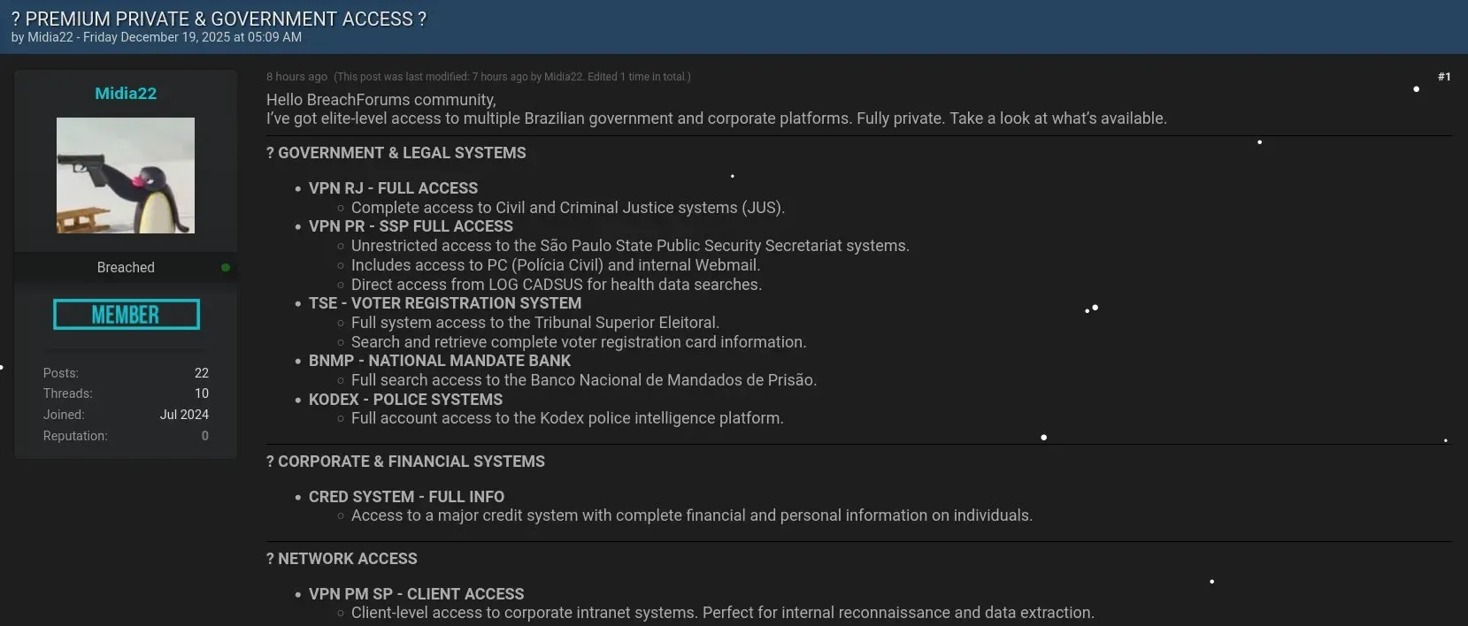Click the 'NETWORK ACCESS' section header
The width and height of the screenshot is (1468, 626).
(x=342, y=558)
